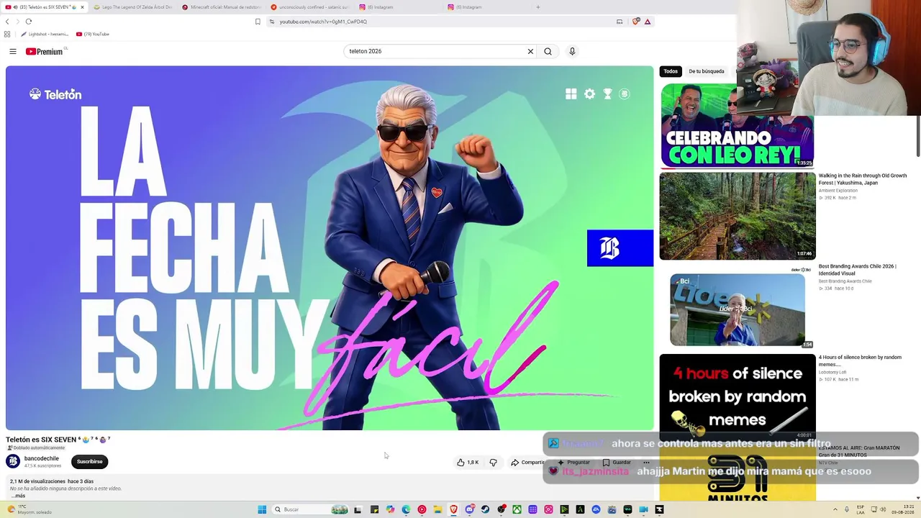Like the video (1,8 K)
921x518 pixels.
468,463
